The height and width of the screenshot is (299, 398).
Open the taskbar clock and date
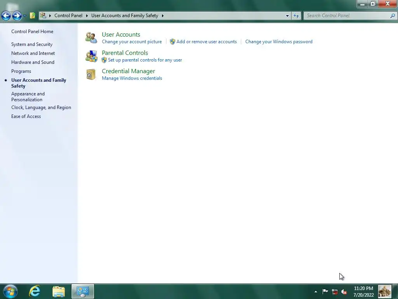[x=363, y=292]
